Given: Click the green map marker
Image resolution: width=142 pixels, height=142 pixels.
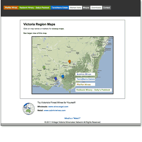Looking at the screenshot, I should click(x=44, y=67).
